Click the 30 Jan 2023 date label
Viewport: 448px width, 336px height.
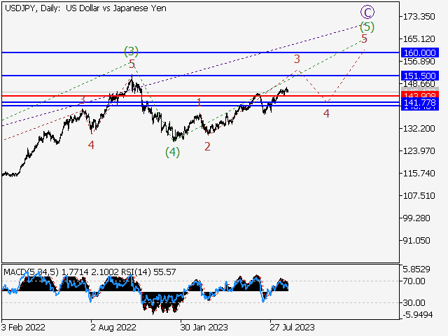(204, 327)
